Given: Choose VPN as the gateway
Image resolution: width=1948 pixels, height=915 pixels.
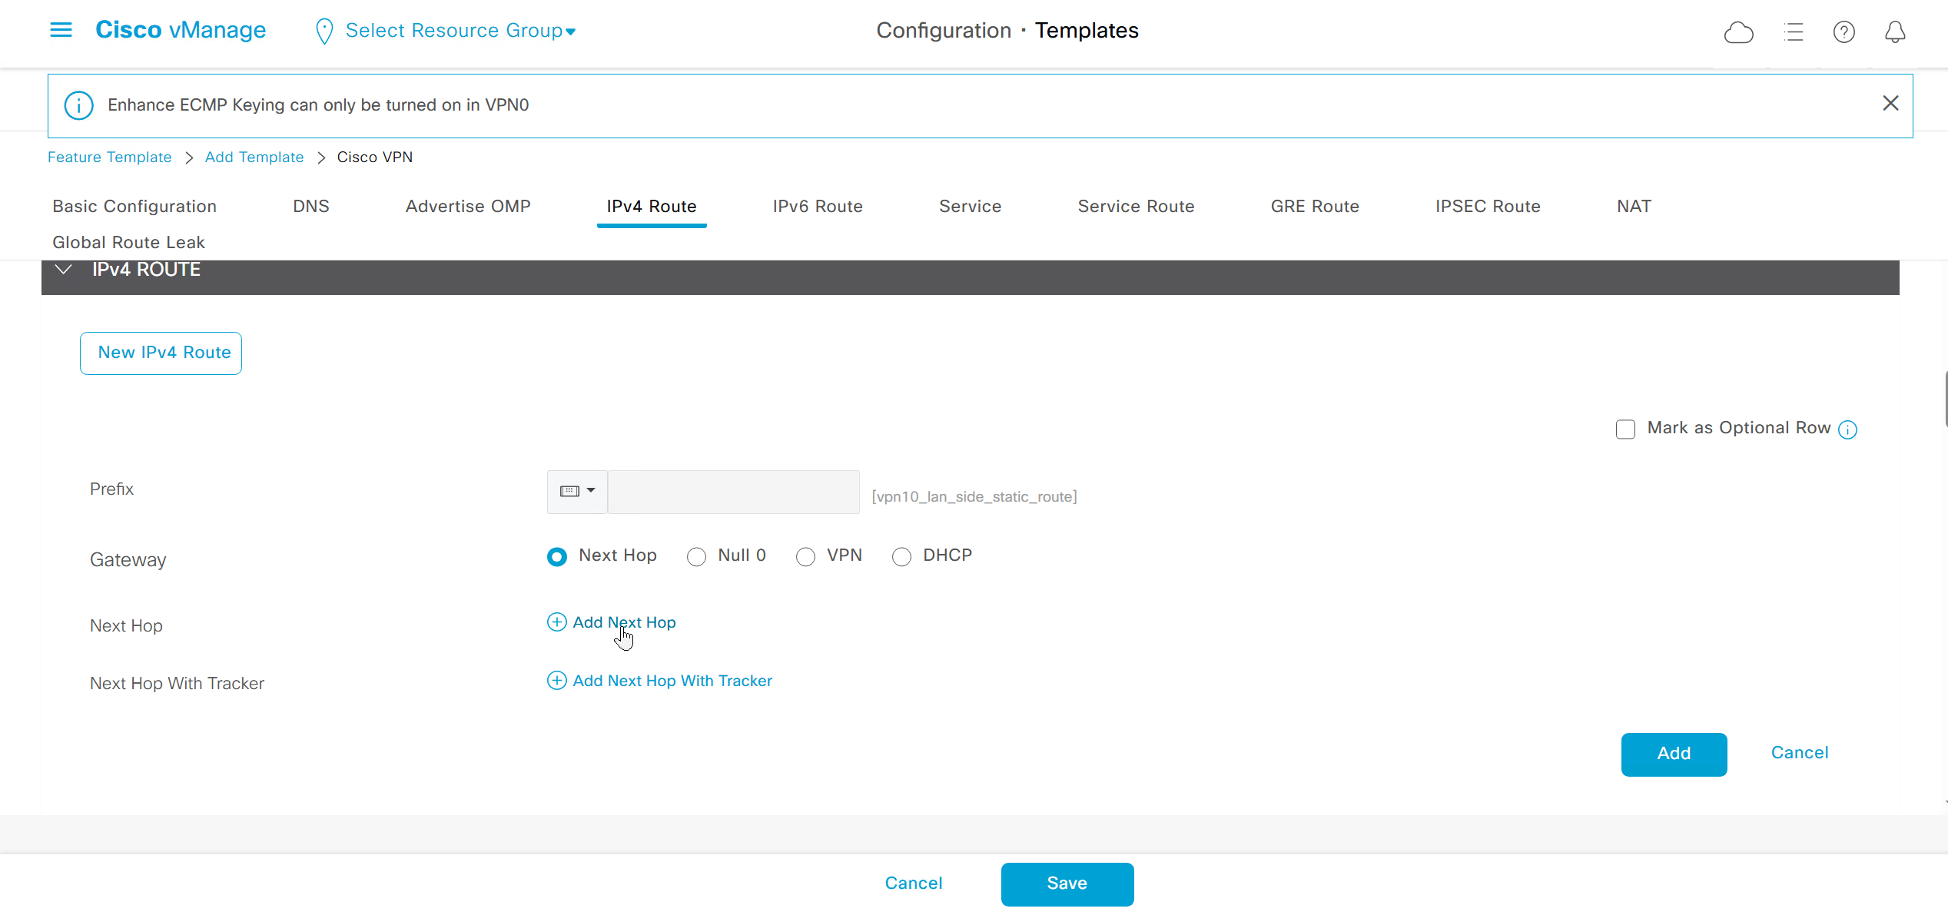Looking at the screenshot, I should click(805, 556).
